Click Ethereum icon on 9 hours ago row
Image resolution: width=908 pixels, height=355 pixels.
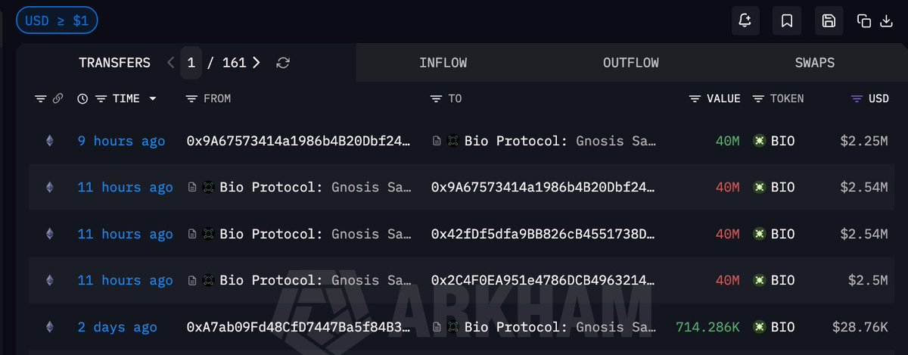click(x=50, y=141)
